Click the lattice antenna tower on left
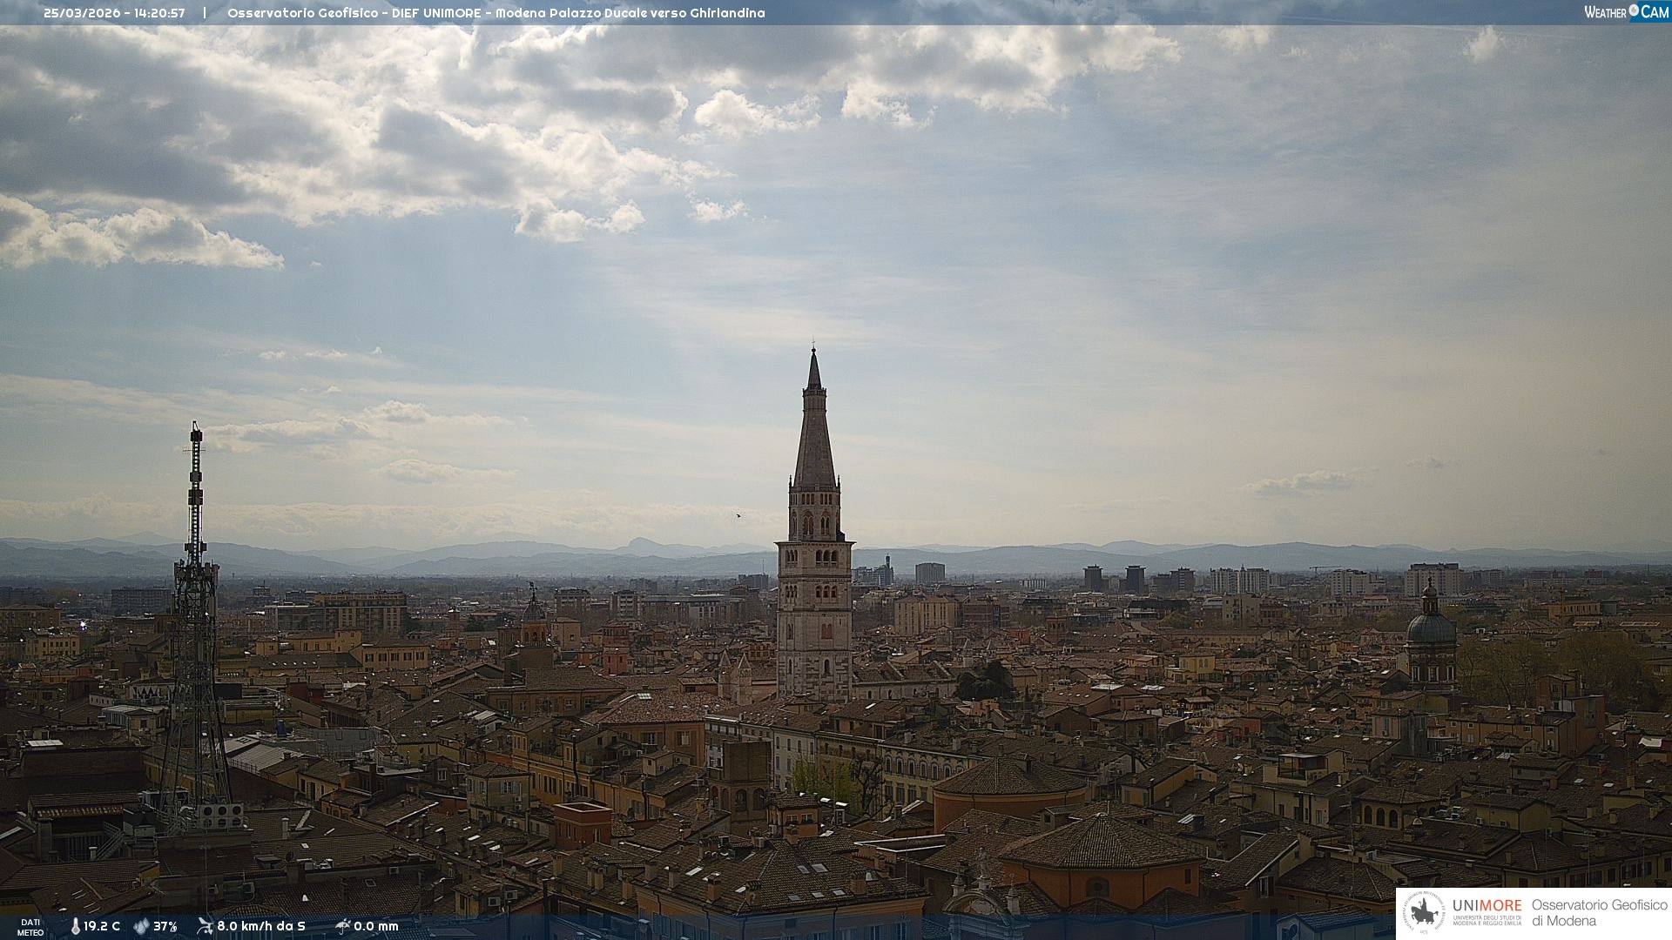This screenshot has height=940, width=1672. (x=195, y=609)
